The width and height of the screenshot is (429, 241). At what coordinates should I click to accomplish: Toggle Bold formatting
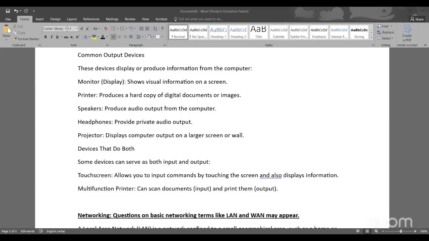46,37
